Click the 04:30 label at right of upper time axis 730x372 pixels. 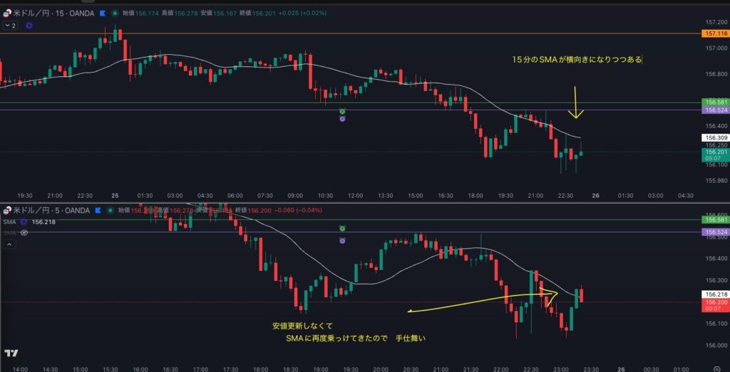(x=685, y=196)
